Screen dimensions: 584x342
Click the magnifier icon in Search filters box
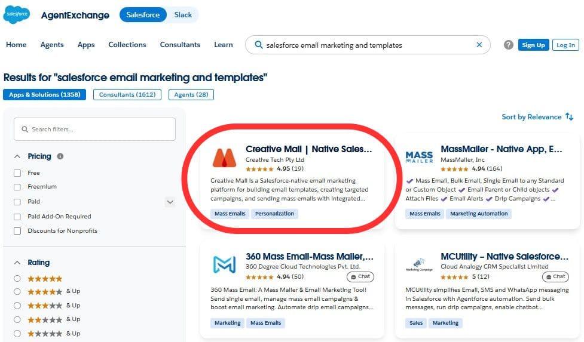(25, 129)
